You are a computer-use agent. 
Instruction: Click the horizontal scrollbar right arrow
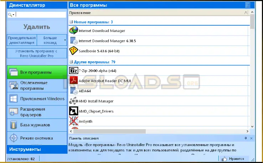[247, 131]
